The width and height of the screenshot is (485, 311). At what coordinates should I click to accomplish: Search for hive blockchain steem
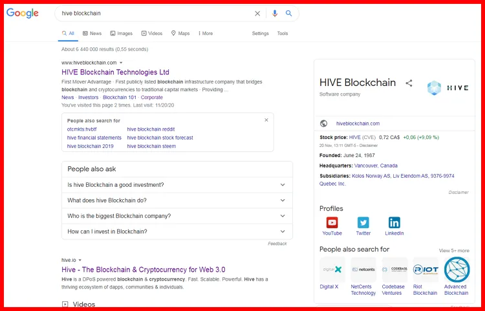151,146
